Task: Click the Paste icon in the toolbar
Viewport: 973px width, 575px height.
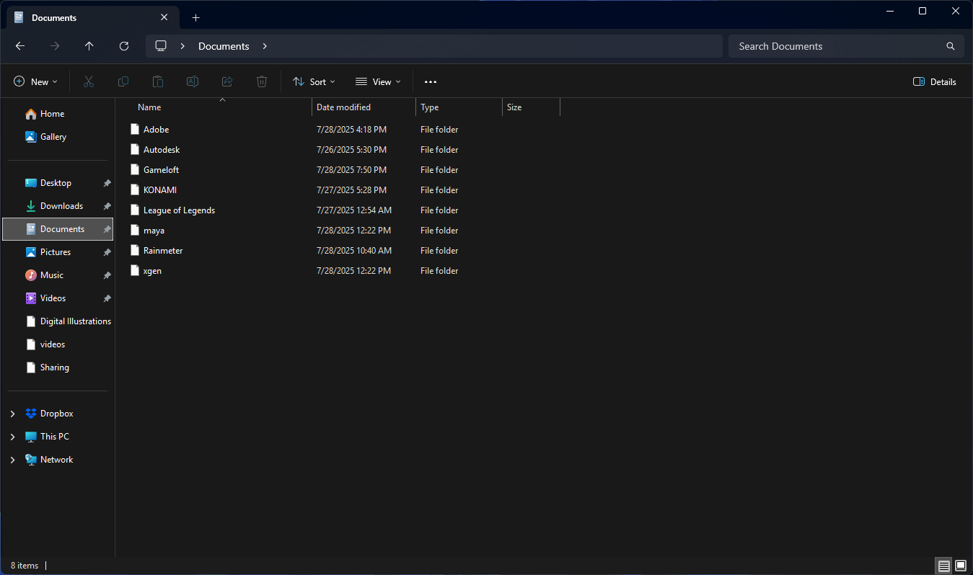Action: [x=157, y=81]
